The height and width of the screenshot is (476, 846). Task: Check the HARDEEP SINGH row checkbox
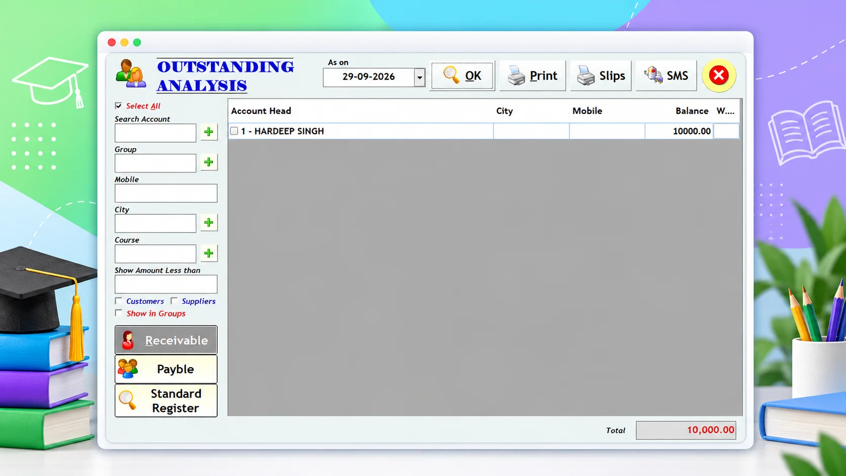pyautogui.click(x=234, y=131)
